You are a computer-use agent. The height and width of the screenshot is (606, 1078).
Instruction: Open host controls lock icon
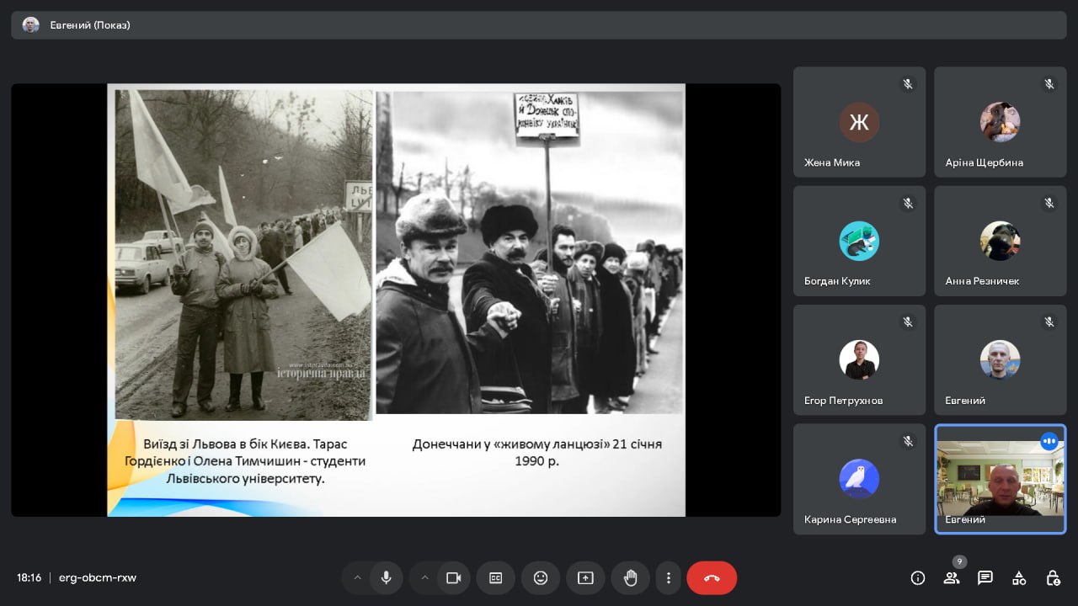(x=1053, y=577)
